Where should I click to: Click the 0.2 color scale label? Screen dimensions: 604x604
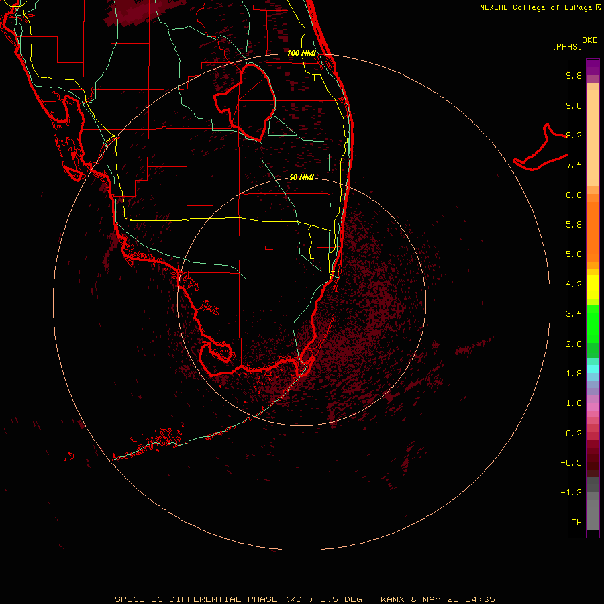pos(574,434)
